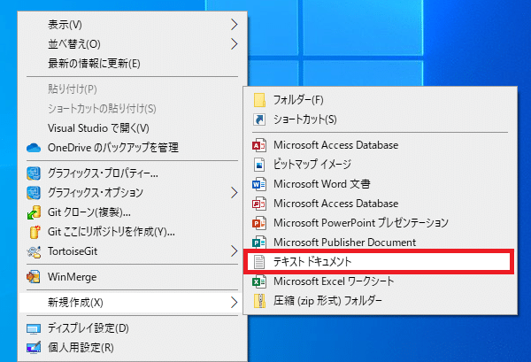Click the Publisher document icon
Screen dimensions: 531x362
click(x=259, y=243)
